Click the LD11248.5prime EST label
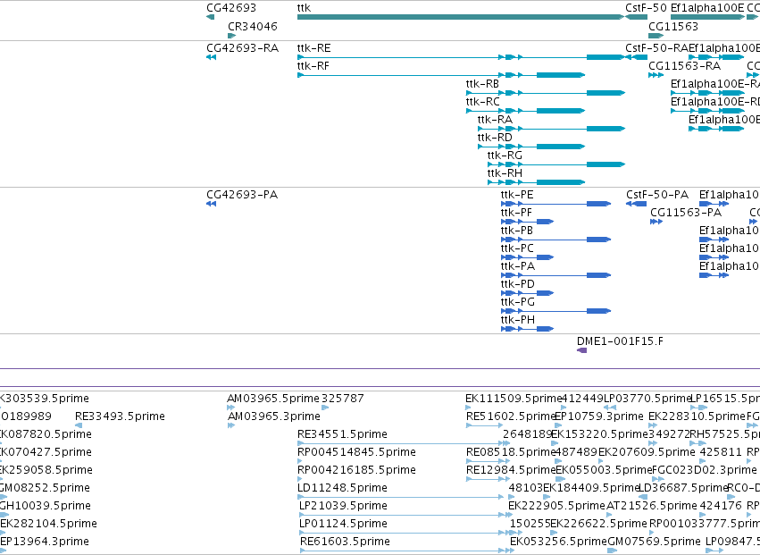The height and width of the screenshot is (555, 760). [342, 488]
